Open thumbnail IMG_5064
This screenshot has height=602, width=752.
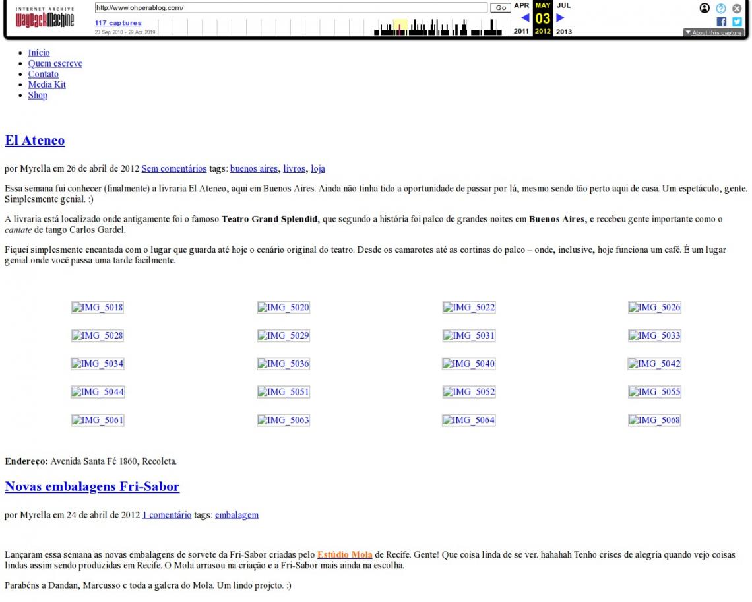pyautogui.click(x=469, y=420)
